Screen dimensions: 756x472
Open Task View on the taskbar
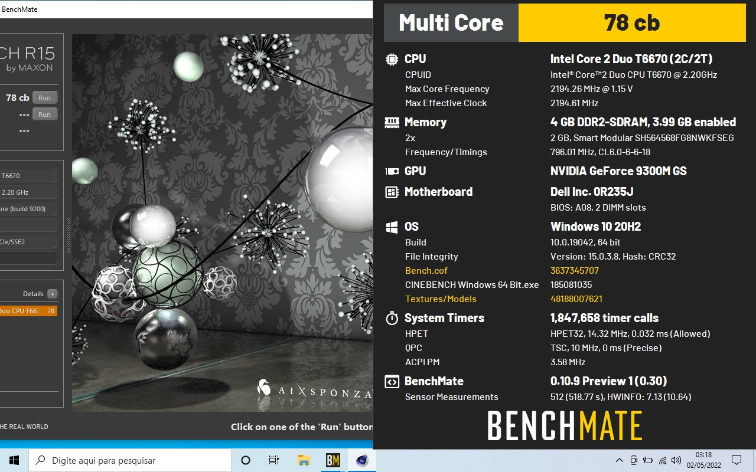(274, 460)
